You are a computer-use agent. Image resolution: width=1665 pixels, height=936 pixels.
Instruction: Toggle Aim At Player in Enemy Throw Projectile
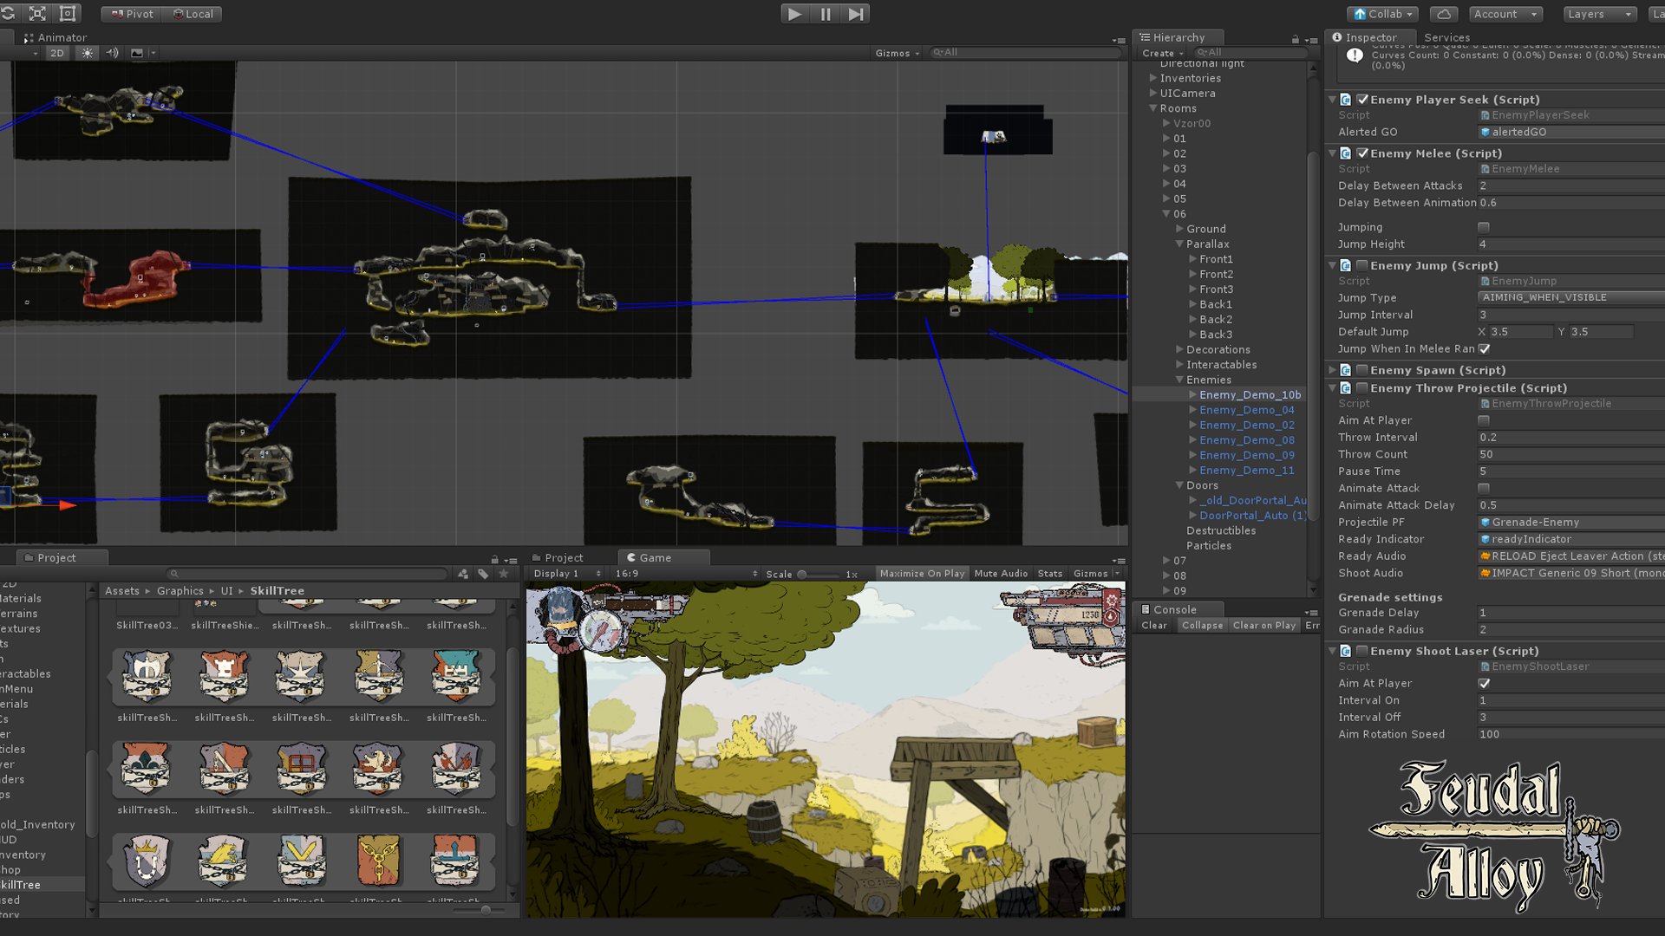pos(1484,420)
